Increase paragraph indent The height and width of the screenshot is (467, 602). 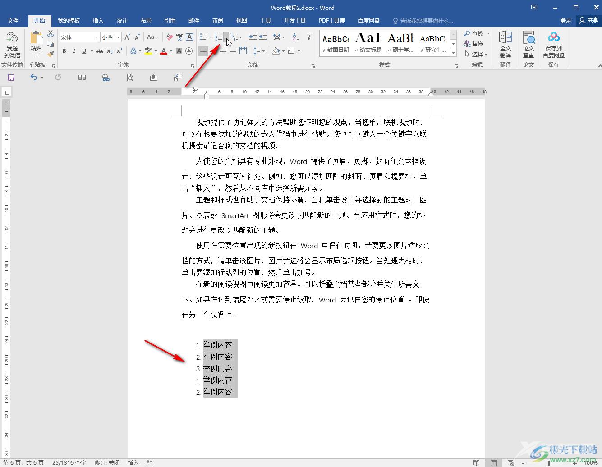click(x=263, y=37)
